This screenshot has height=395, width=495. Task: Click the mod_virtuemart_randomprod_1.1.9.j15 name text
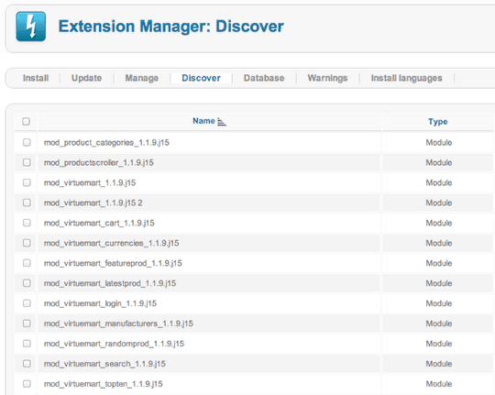click(x=114, y=344)
